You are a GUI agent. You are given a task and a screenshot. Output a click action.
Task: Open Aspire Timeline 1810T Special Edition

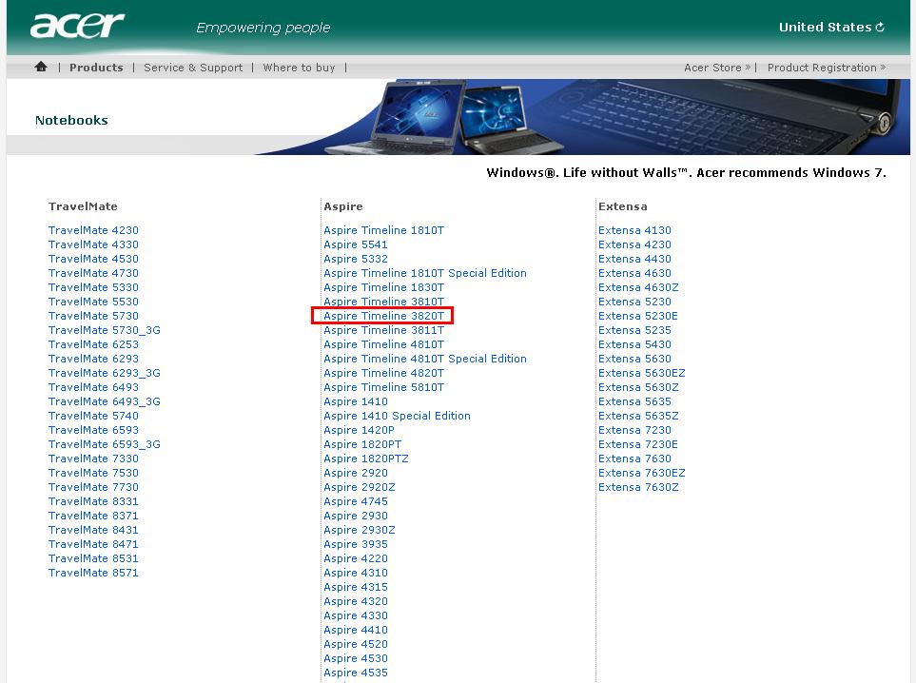(425, 273)
